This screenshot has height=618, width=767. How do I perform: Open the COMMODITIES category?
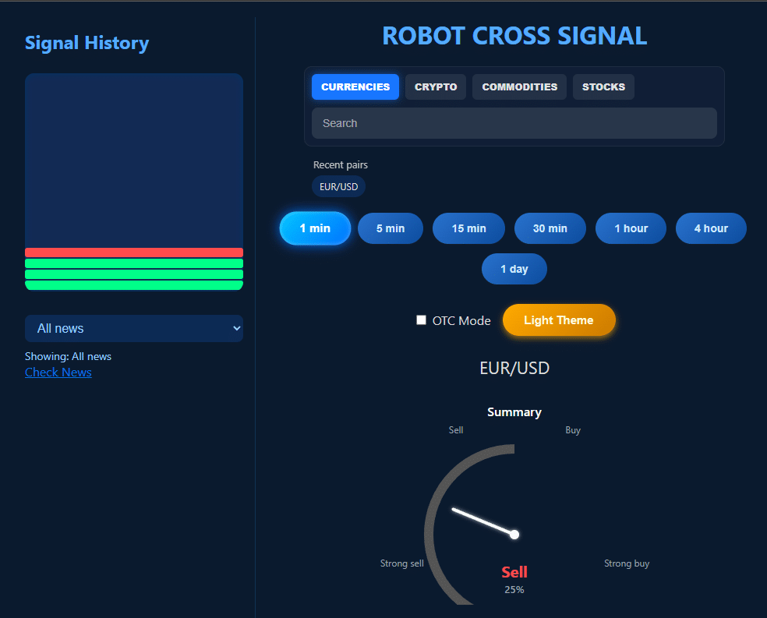click(x=518, y=87)
